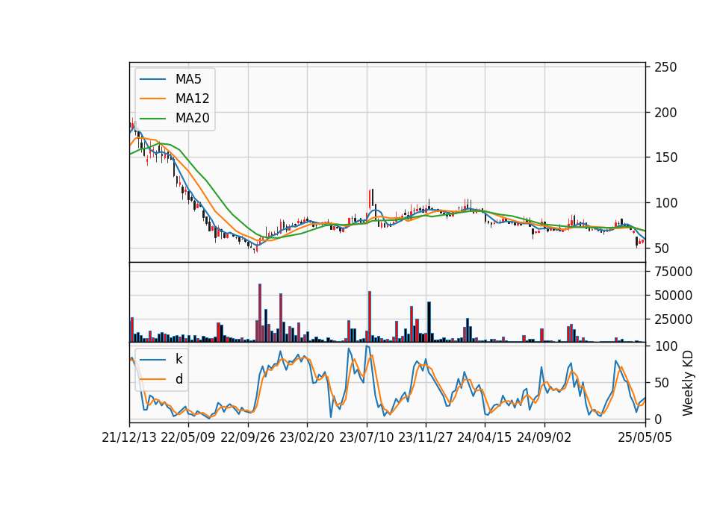
Task: Click the 23/02/20 date tick label
Action: 307,437
